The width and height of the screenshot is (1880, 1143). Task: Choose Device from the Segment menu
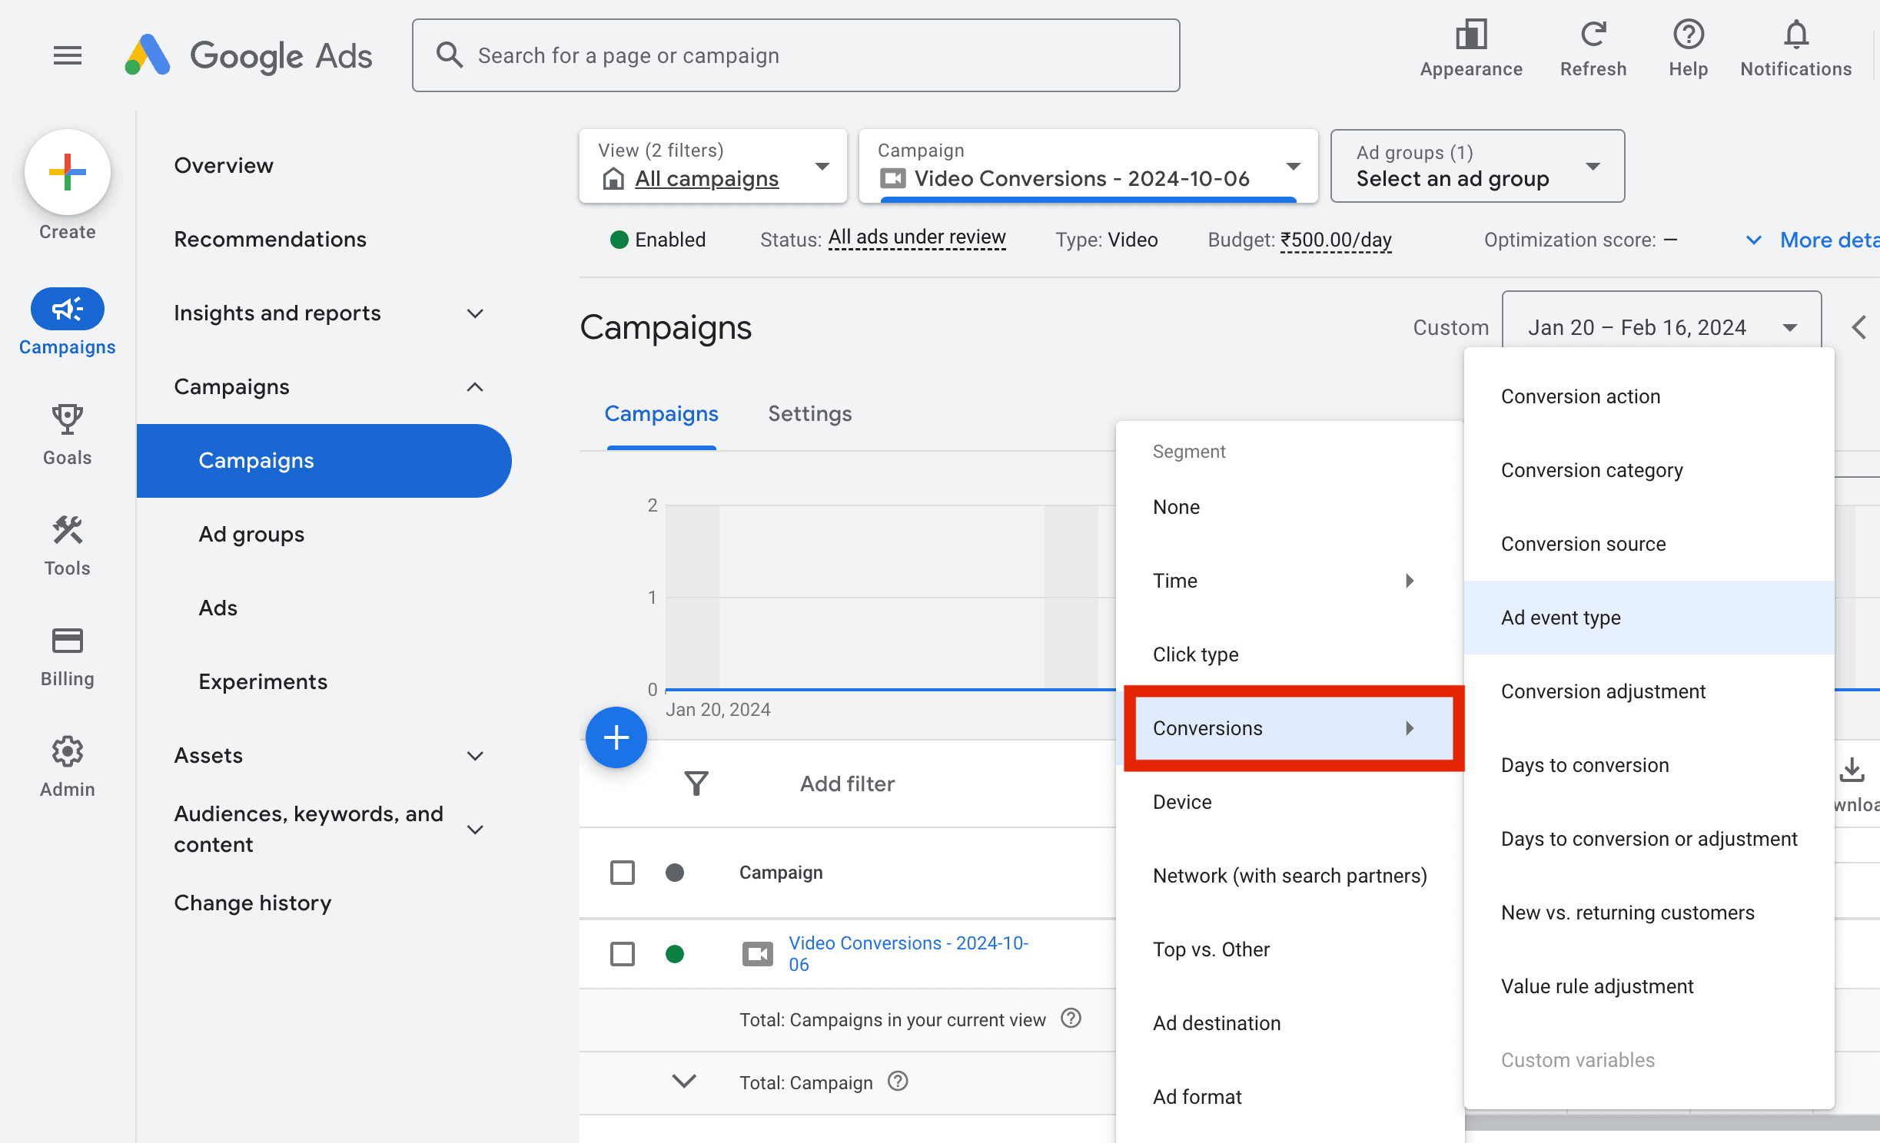(x=1182, y=802)
